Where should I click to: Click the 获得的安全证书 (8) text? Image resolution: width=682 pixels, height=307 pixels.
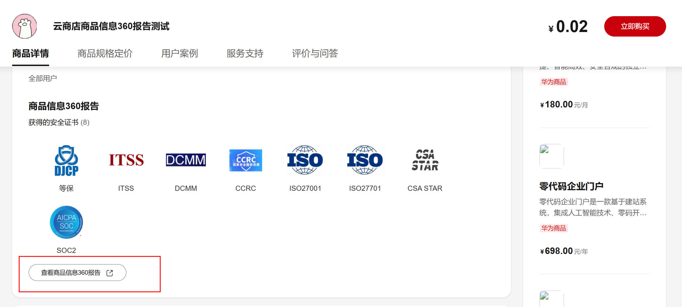[x=59, y=122]
